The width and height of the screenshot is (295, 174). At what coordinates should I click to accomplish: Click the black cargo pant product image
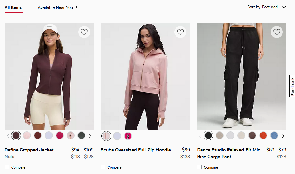point(242,76)
